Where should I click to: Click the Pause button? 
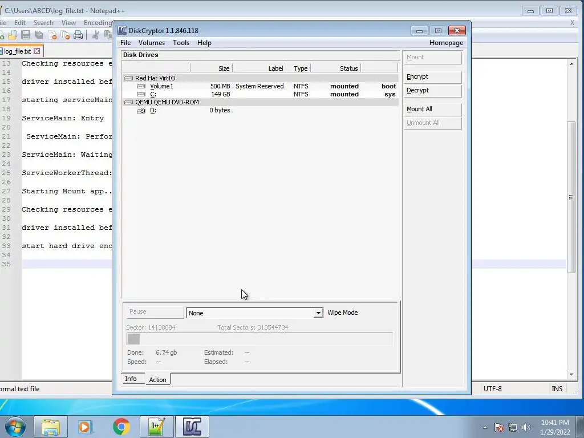tap(155, 312)
